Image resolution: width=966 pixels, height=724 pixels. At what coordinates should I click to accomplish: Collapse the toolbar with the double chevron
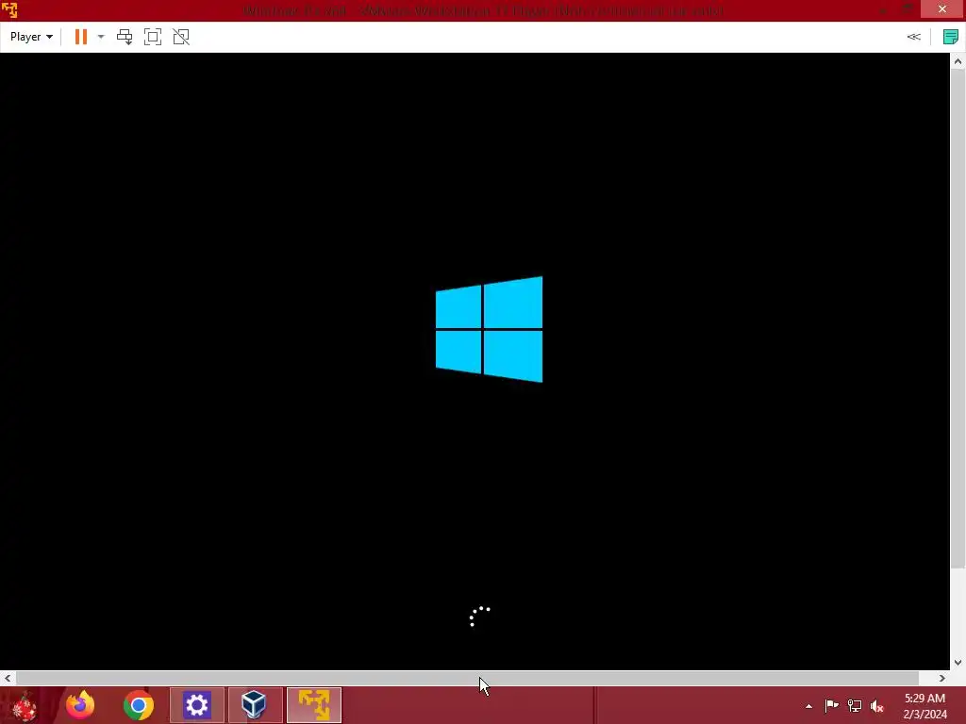coord(913,37)
